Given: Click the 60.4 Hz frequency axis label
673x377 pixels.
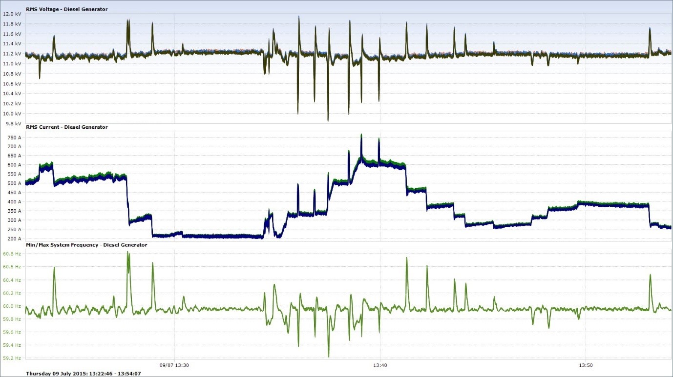Looking at the screenshot, I should point(12,280).
